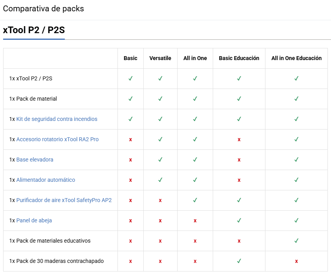Open the Panel de abeja link
The image size is (331, 275).
click(x=34, y=221)
